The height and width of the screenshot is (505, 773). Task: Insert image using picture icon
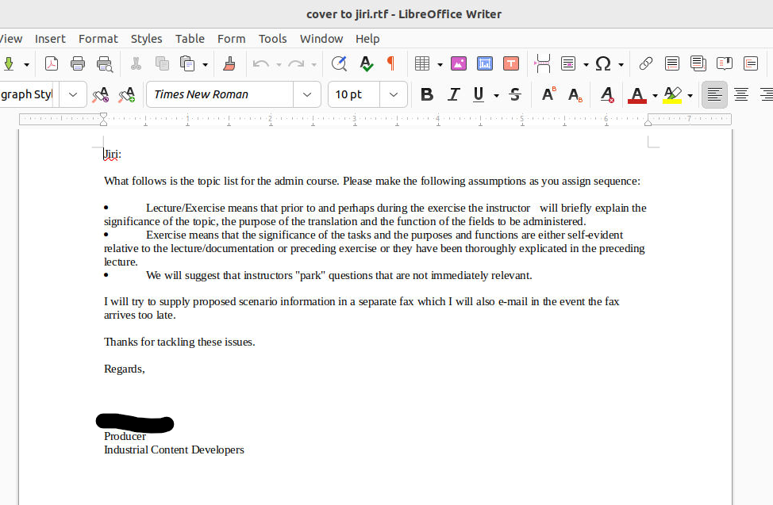[x=459, y=63]
